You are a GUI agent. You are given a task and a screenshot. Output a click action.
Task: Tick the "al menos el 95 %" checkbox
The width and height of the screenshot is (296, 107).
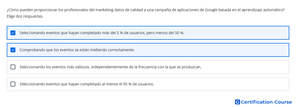point(13,84)
